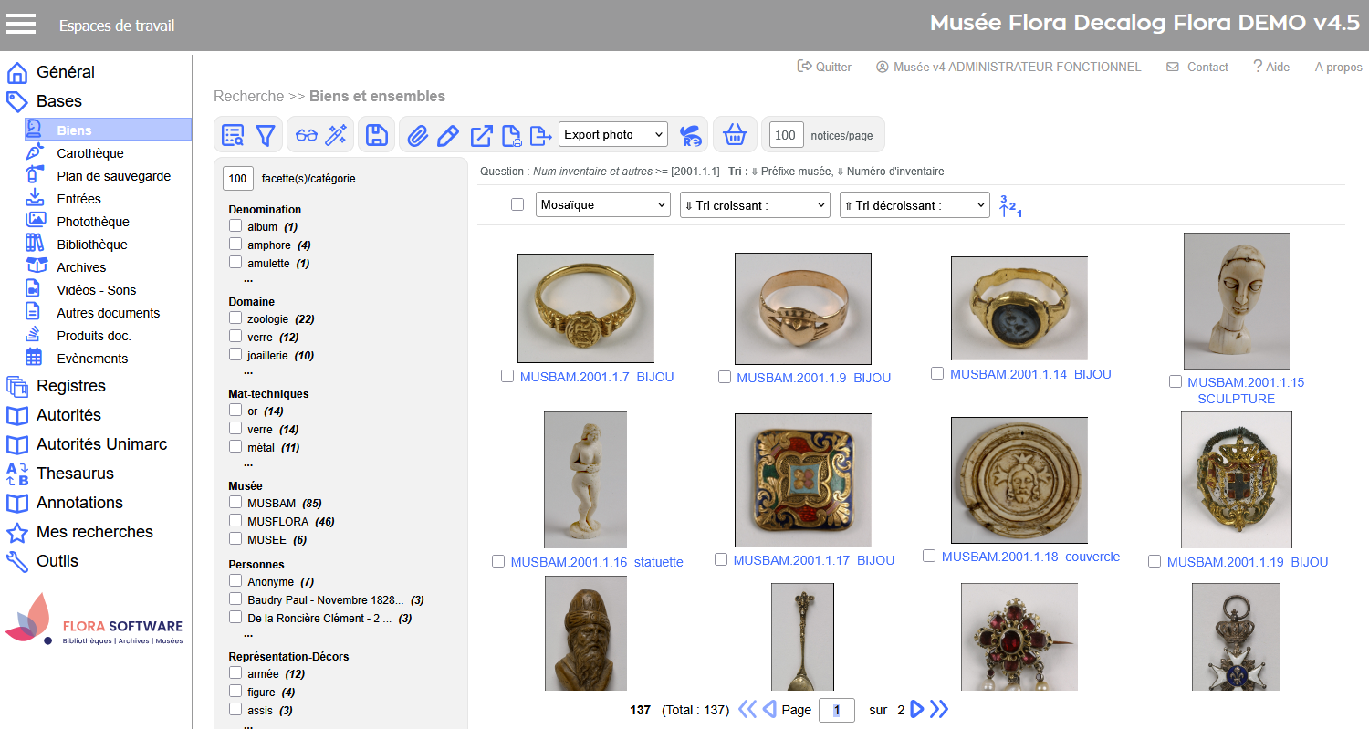
Task: Open the Tri croissant sort dropdown
Action: [754, 205]
